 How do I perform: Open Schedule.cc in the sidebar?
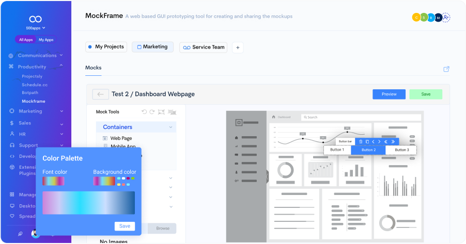click(x=35, y=85)
